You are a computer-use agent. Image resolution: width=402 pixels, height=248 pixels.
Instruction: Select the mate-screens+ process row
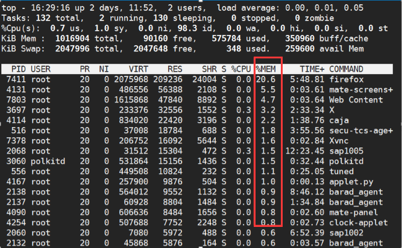[197, 90]
